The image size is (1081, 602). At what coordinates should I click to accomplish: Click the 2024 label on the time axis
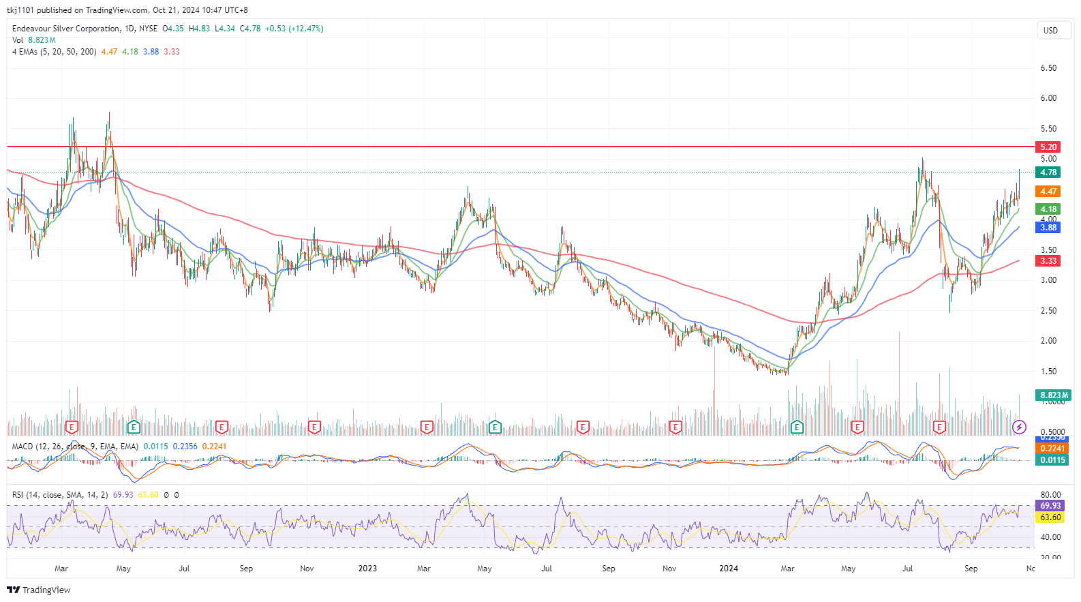coord(729,569)
